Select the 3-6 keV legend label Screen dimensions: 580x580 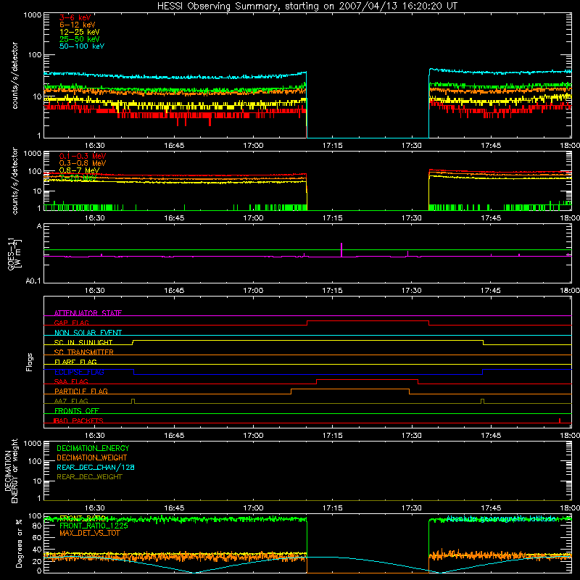[x=75, y=17]
